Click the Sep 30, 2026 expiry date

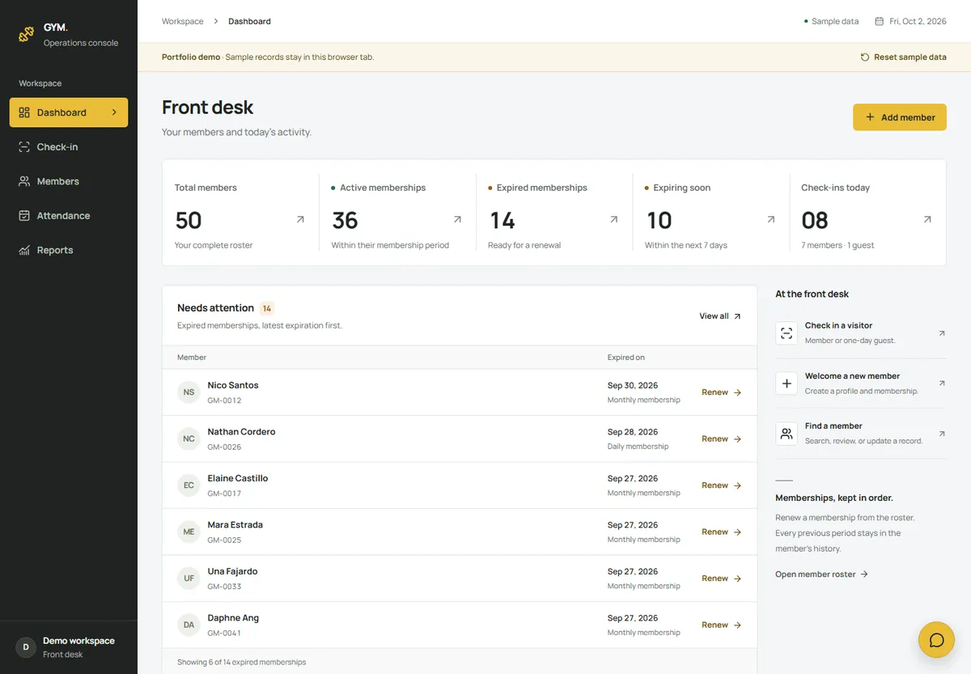coord(633,385)
